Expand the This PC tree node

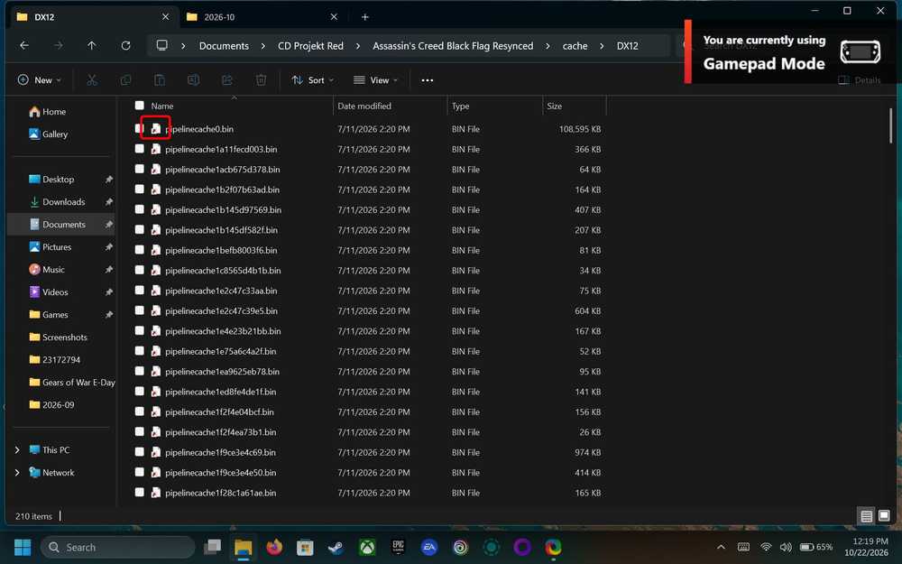pyautogui.click(x=17, y=449)
